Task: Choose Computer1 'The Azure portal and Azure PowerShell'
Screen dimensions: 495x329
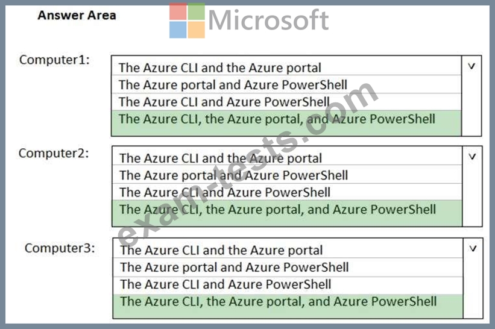Action: (233, 85)
